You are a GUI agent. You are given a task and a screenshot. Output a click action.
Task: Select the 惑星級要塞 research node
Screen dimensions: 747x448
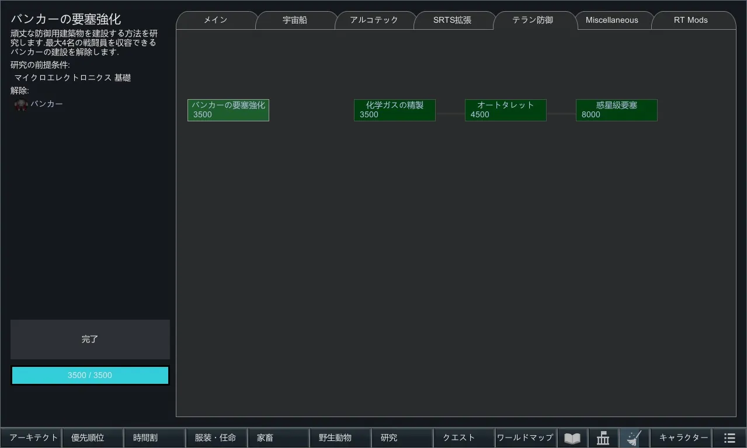[616, 110]
